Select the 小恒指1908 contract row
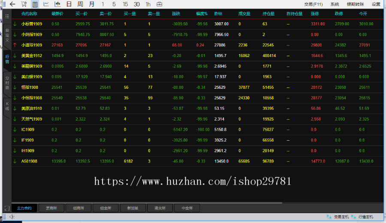The image size is (386, 223). tap(197, 98)
